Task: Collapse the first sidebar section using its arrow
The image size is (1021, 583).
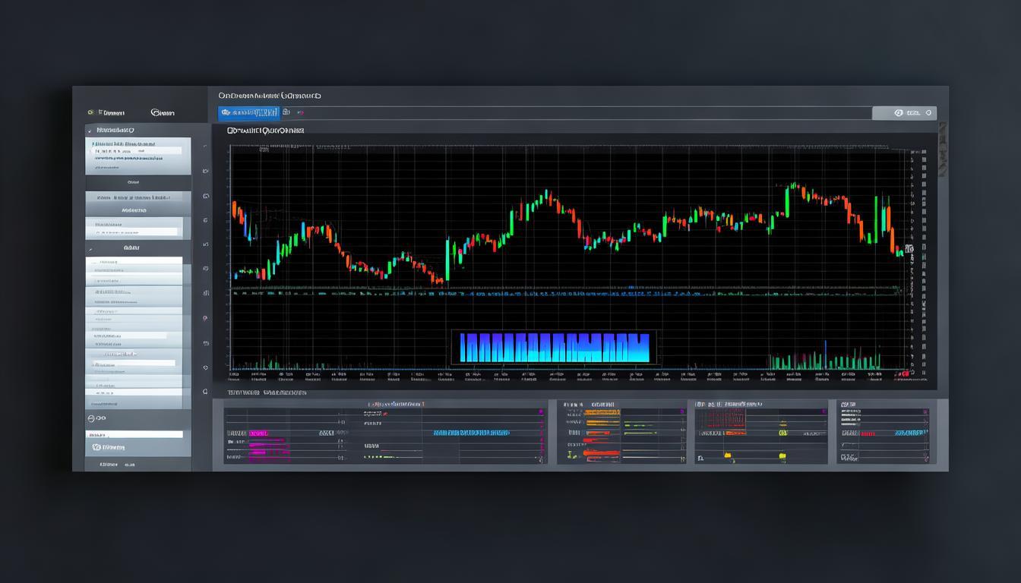Action: [x=90, y=131]
